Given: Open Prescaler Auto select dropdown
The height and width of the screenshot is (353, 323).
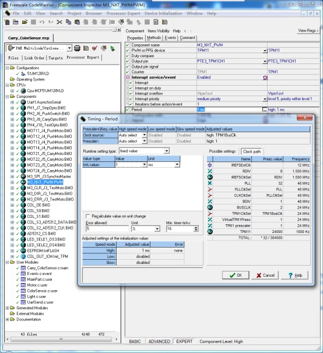Looking at the screenshot, I should (144, 141).
